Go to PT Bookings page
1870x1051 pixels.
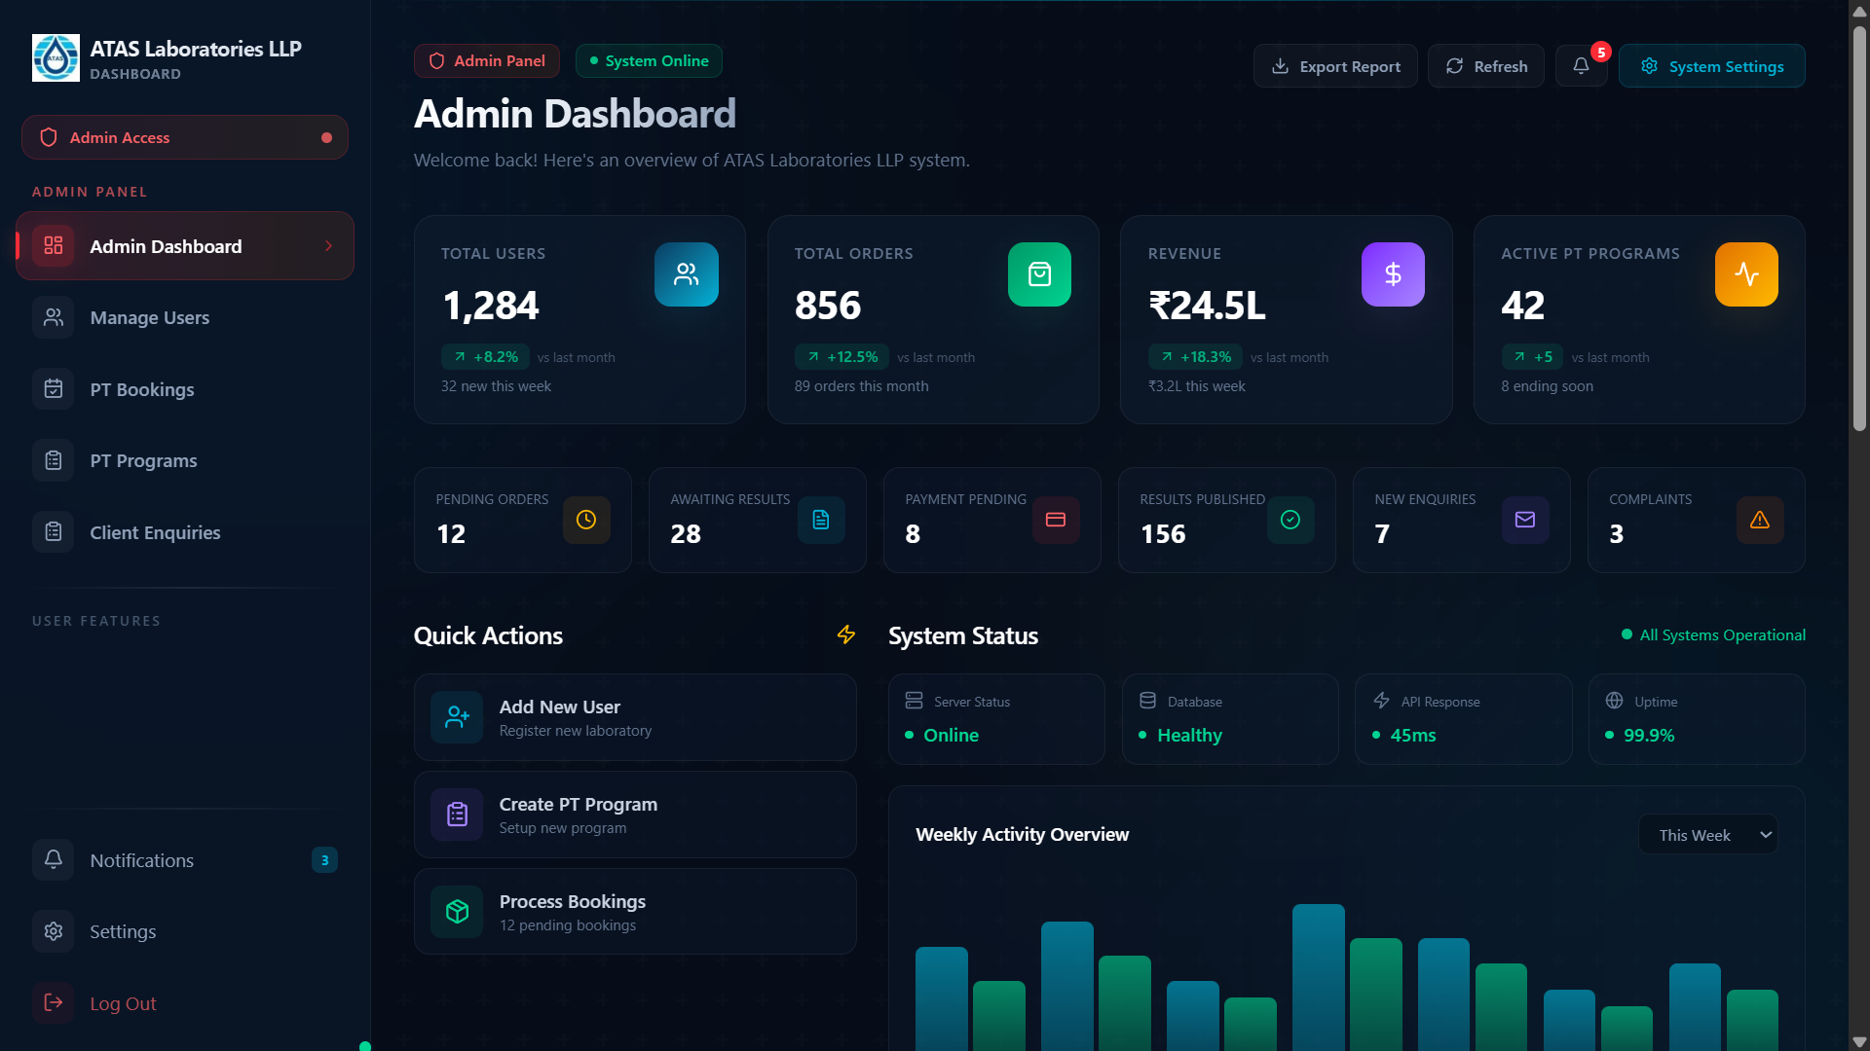click(185, 389)
